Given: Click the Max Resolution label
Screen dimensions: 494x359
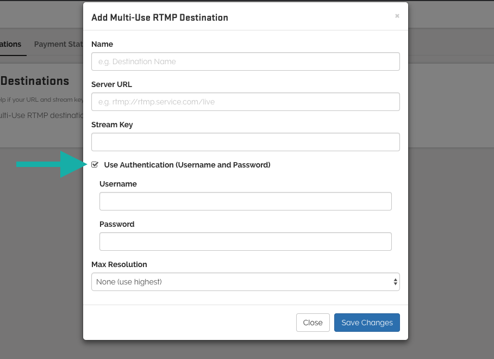Looking at the screenshot, I should coord(119,264).
